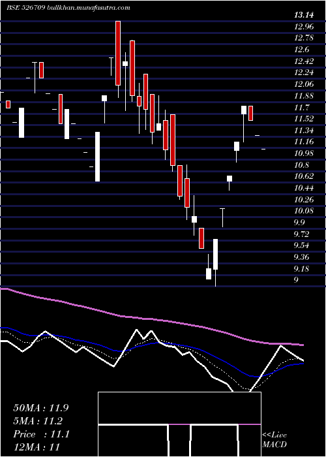The height and width of the screenshot is (457, 326).
Task: Click the 9.36 price axis label
Action: [x=301, y=257]
